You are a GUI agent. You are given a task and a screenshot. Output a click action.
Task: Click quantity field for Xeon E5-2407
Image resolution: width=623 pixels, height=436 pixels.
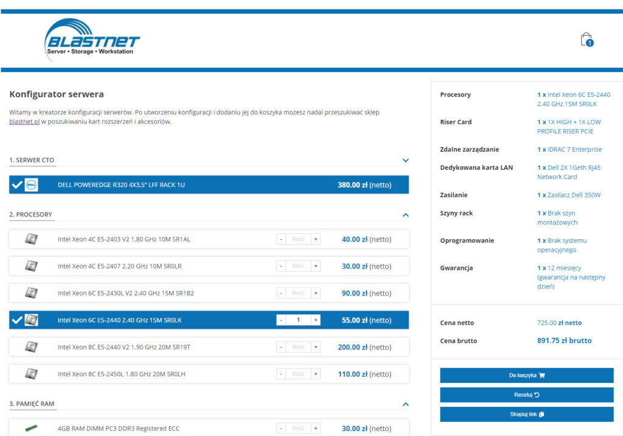(298, 266)
